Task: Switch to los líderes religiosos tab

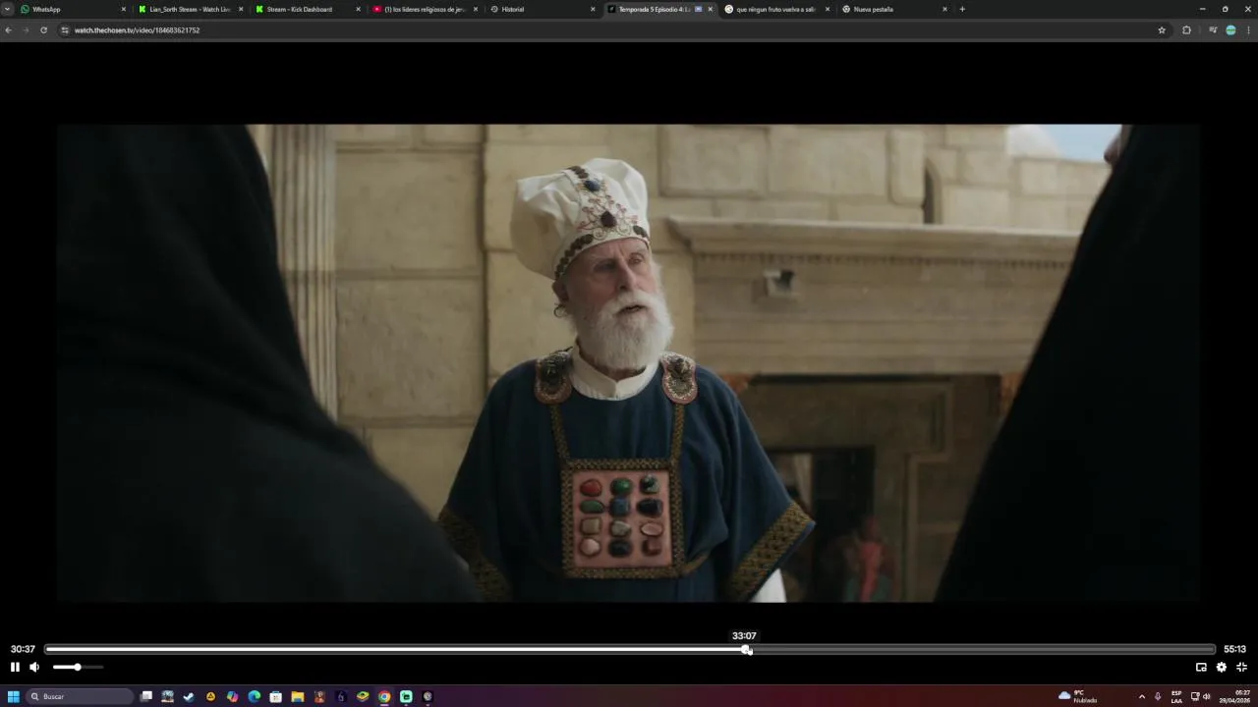Action: click(425, 9)
